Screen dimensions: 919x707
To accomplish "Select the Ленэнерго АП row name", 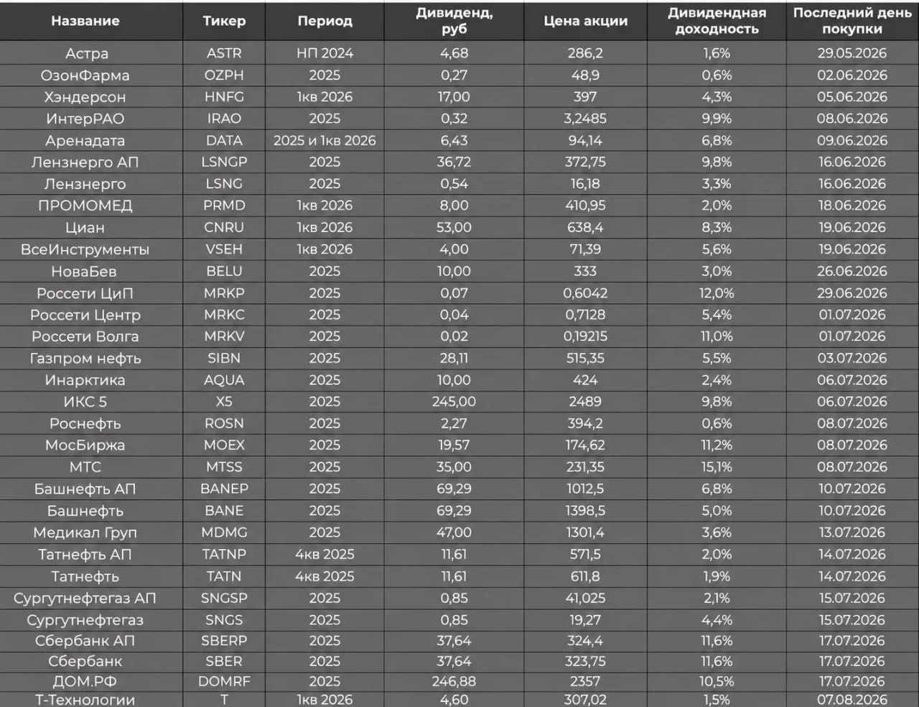I will (85, 162).
